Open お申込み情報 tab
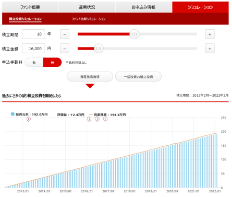Viewport: 232px width, 197px height. (x=143, y=7)
